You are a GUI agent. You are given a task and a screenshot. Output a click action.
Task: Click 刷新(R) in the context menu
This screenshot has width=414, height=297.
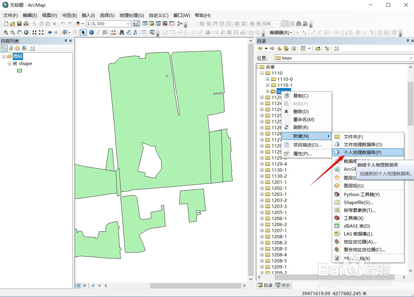click(307, 127)
